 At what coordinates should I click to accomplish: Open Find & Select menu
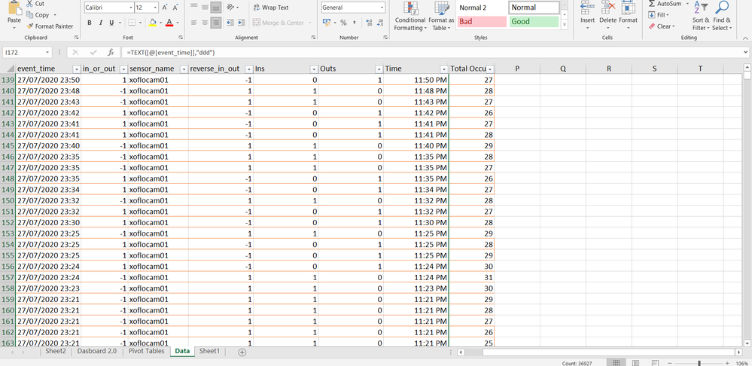coord(722,16)
